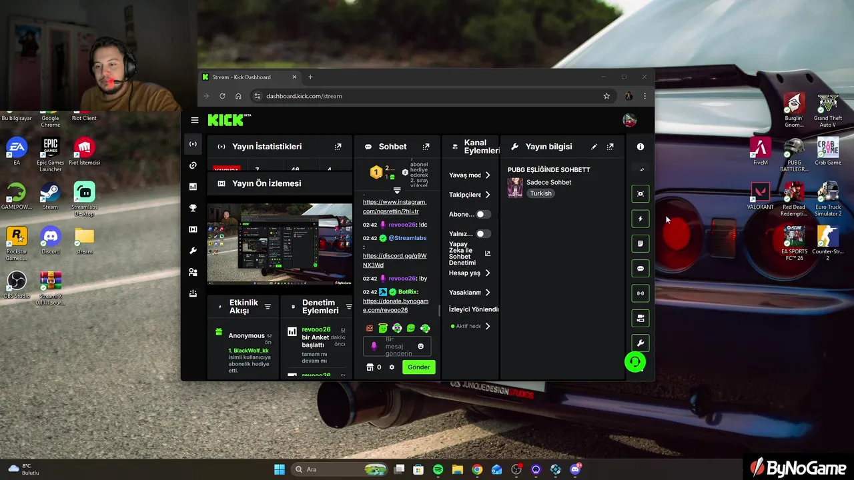The width and height of the screenshot is (854, 480).
Task: Click the stream preview thumbnail
Action: pyautogui.click(x=280, y=244)
